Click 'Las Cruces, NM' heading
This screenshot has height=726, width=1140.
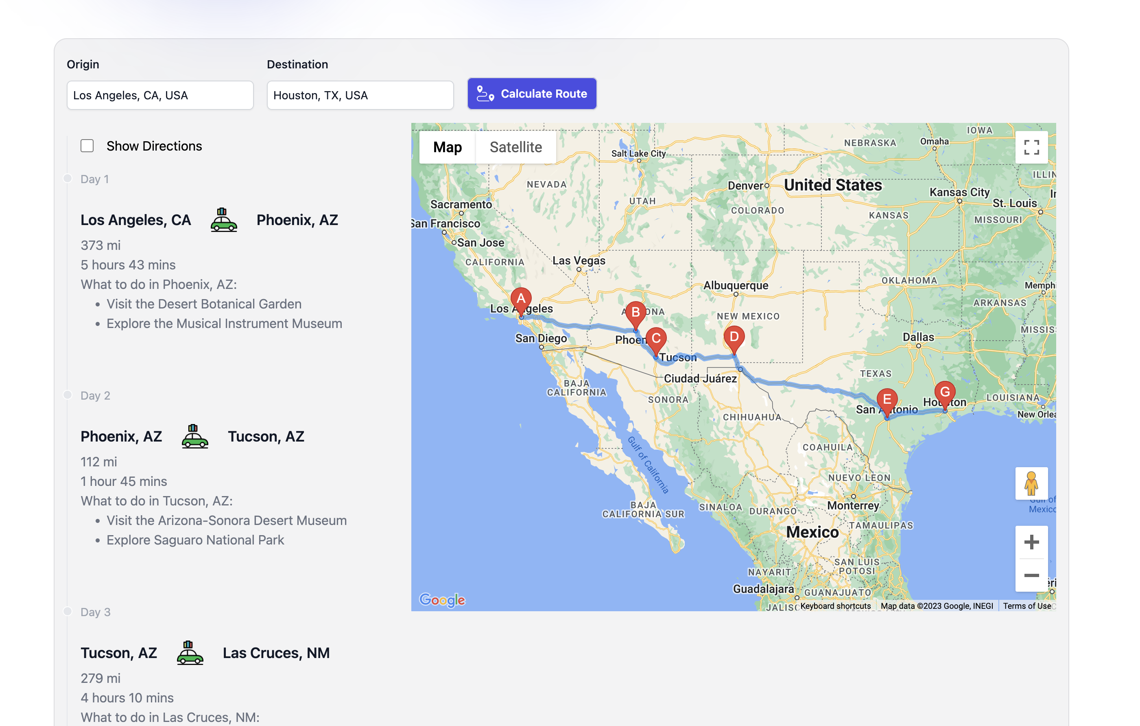tap(277, 653)
